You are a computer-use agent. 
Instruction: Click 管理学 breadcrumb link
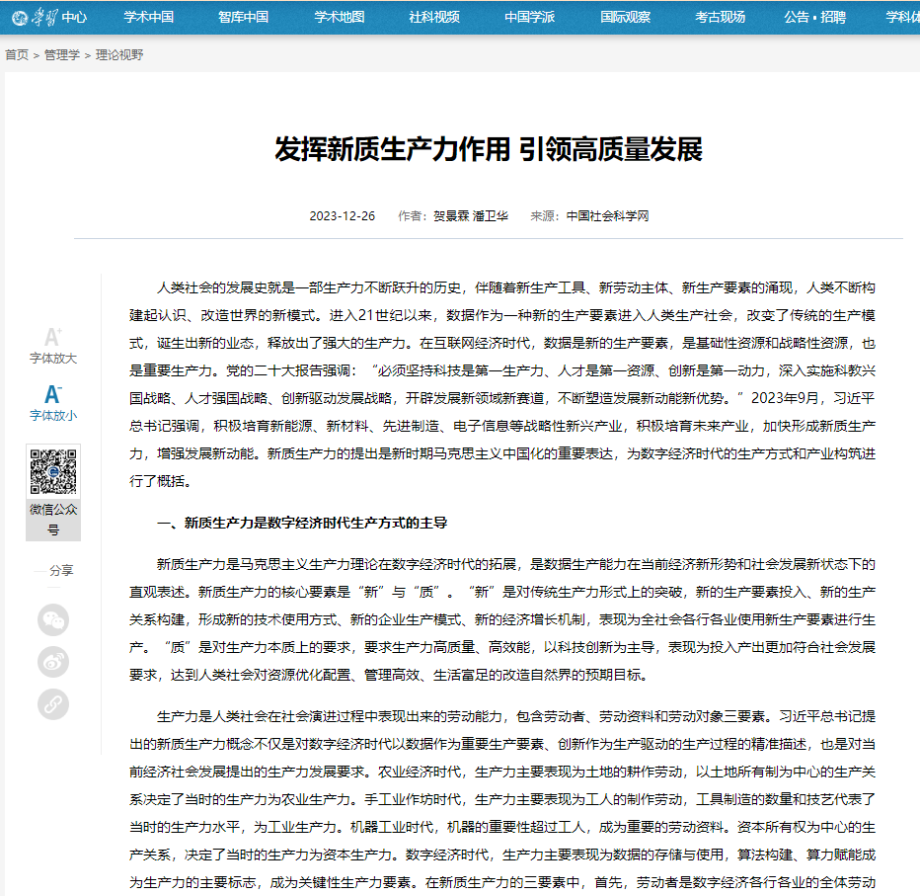62,55
